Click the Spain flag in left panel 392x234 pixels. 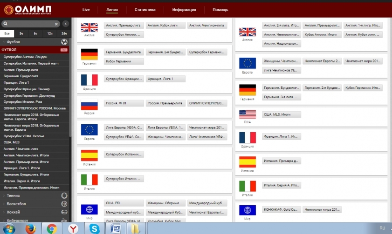point(89,155)
